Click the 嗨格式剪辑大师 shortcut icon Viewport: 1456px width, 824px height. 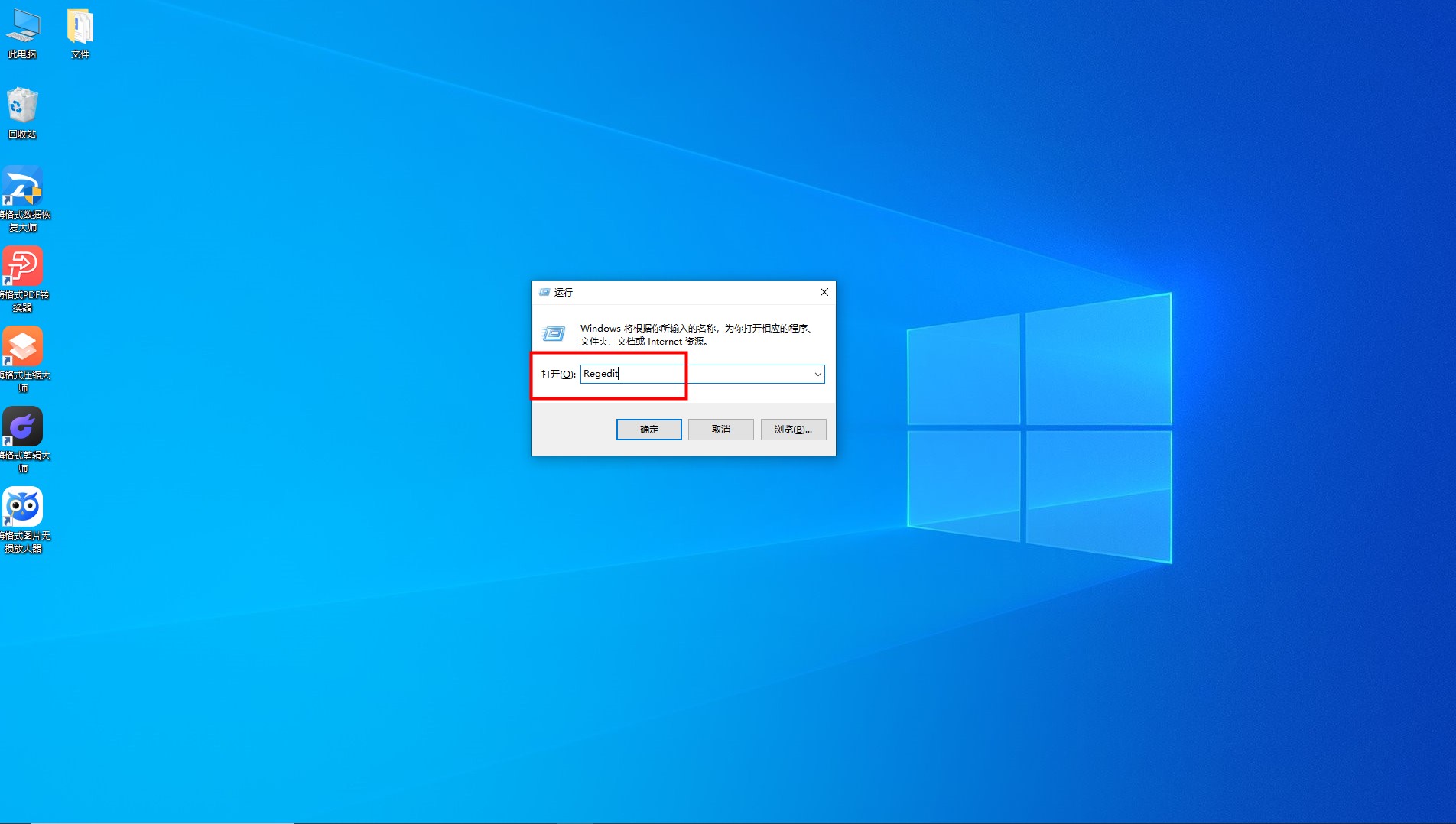tap(22, 427)
